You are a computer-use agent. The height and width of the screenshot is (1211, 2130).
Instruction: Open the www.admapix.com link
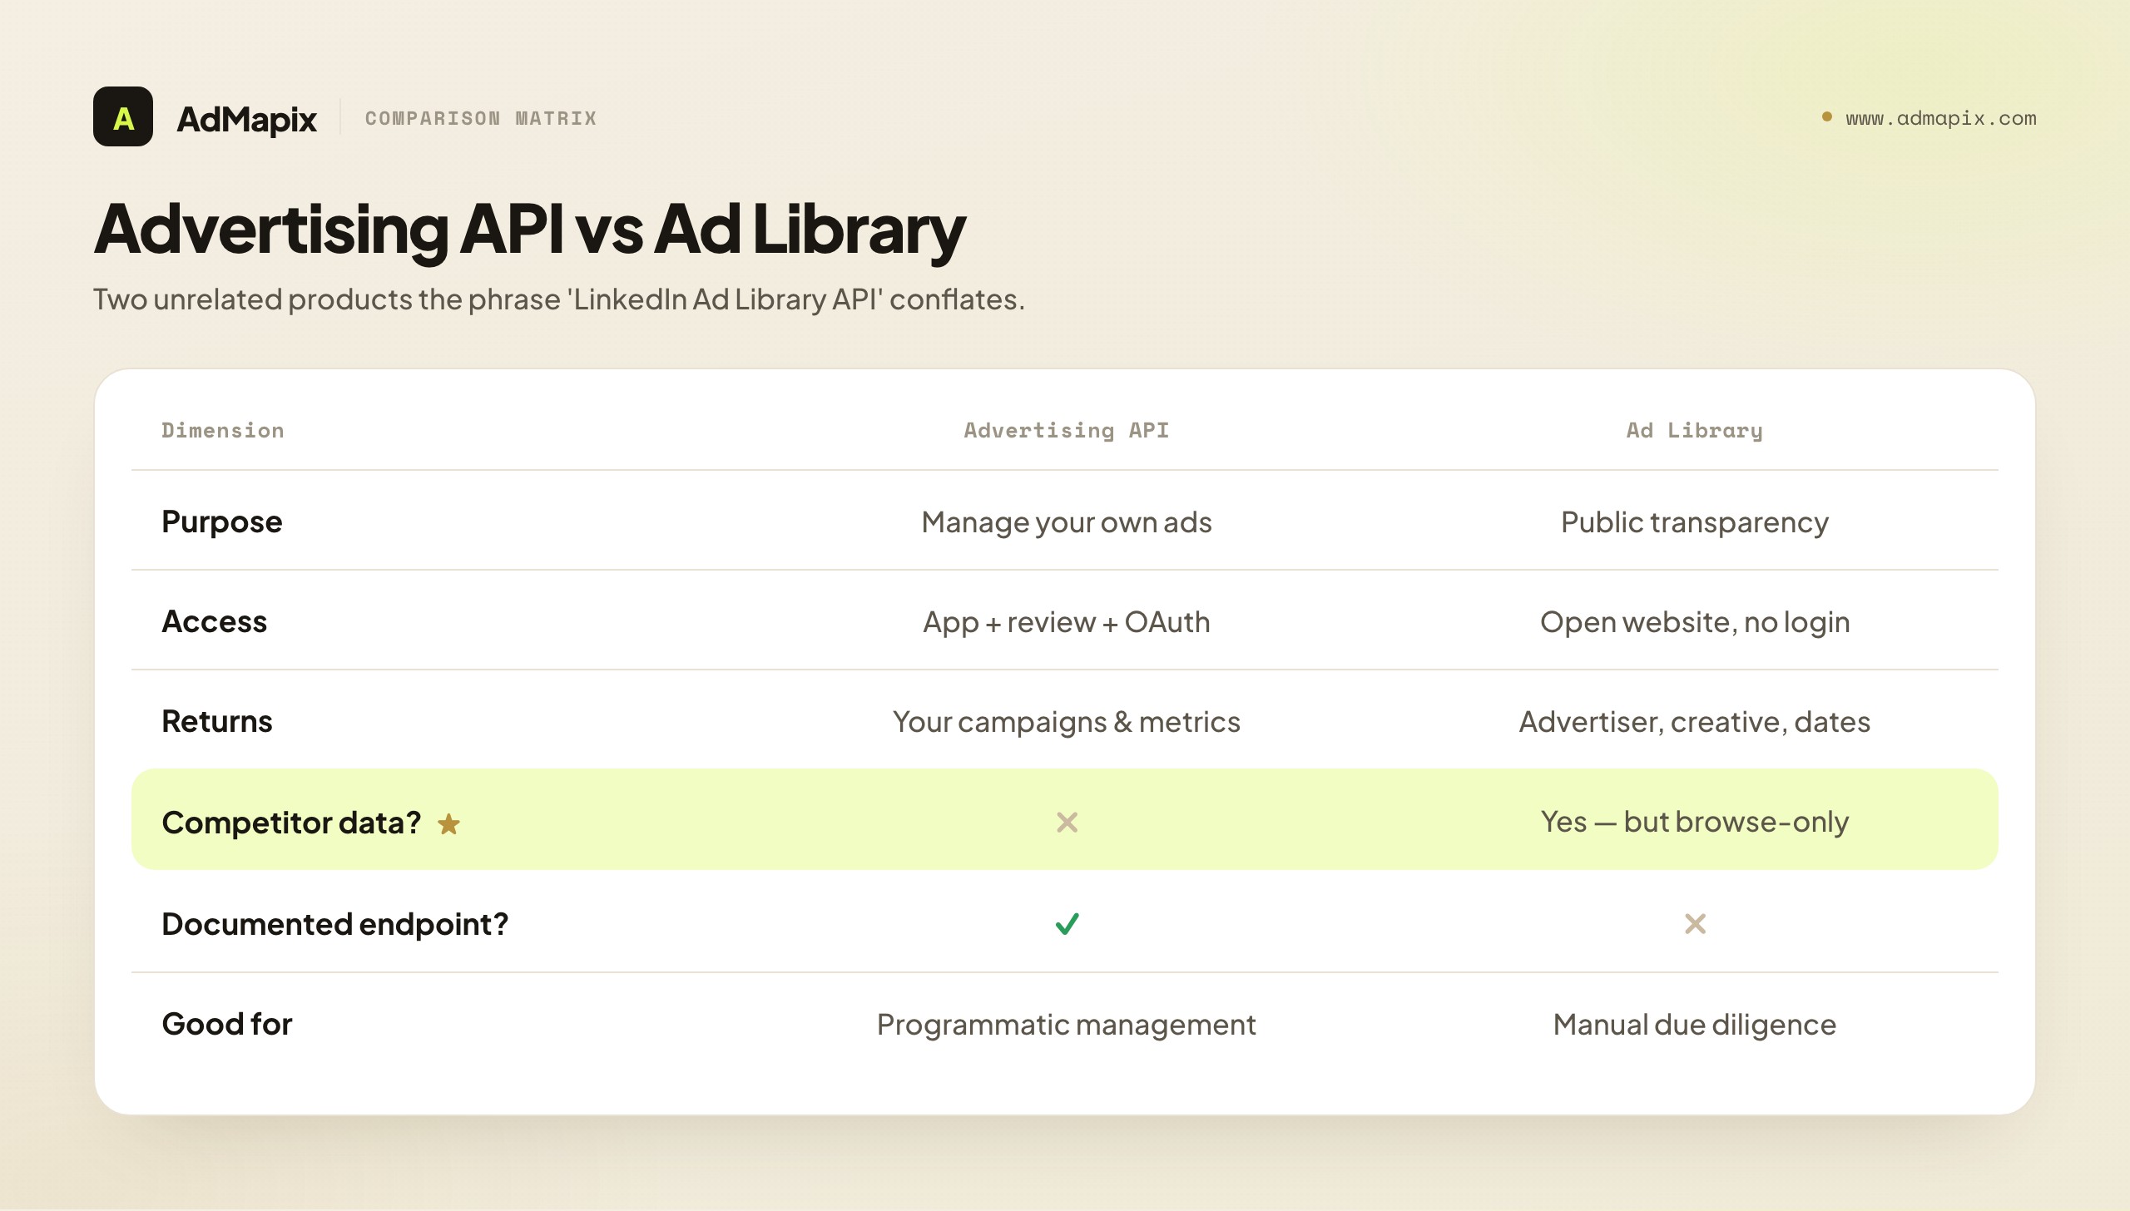tap(1940, 118)
